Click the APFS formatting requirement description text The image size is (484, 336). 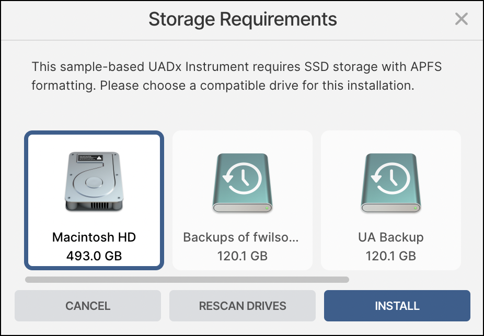tap(237, 76)
